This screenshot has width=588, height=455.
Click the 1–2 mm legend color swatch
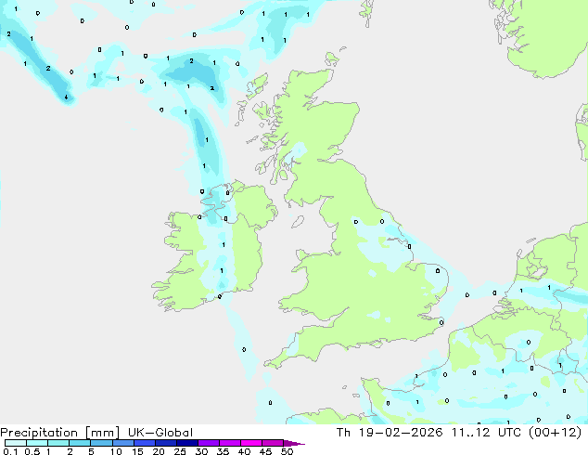(58, 443)
